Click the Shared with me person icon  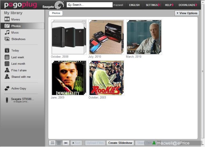(x=7, y=77)
